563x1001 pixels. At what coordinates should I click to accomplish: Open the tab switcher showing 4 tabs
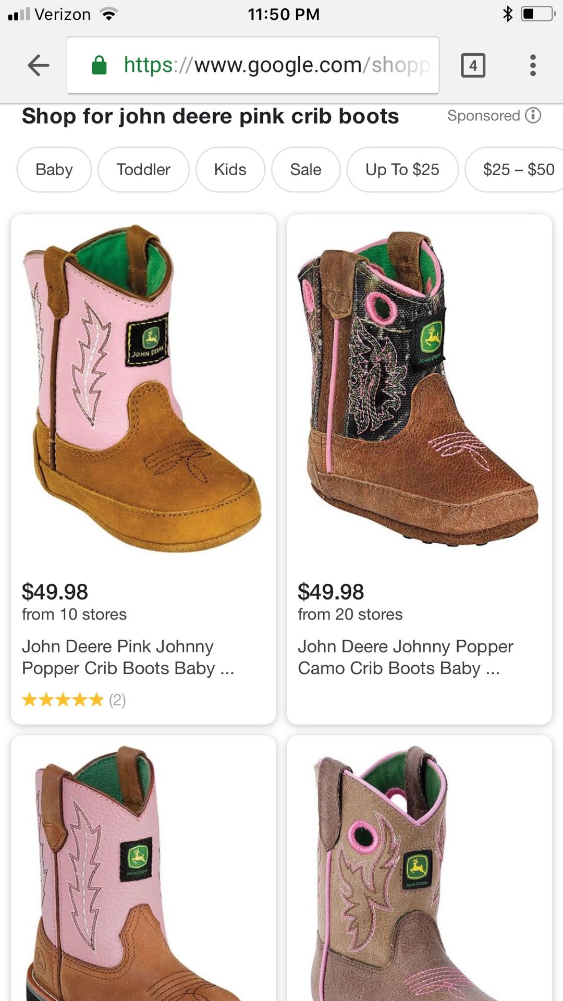pos(473,65)
